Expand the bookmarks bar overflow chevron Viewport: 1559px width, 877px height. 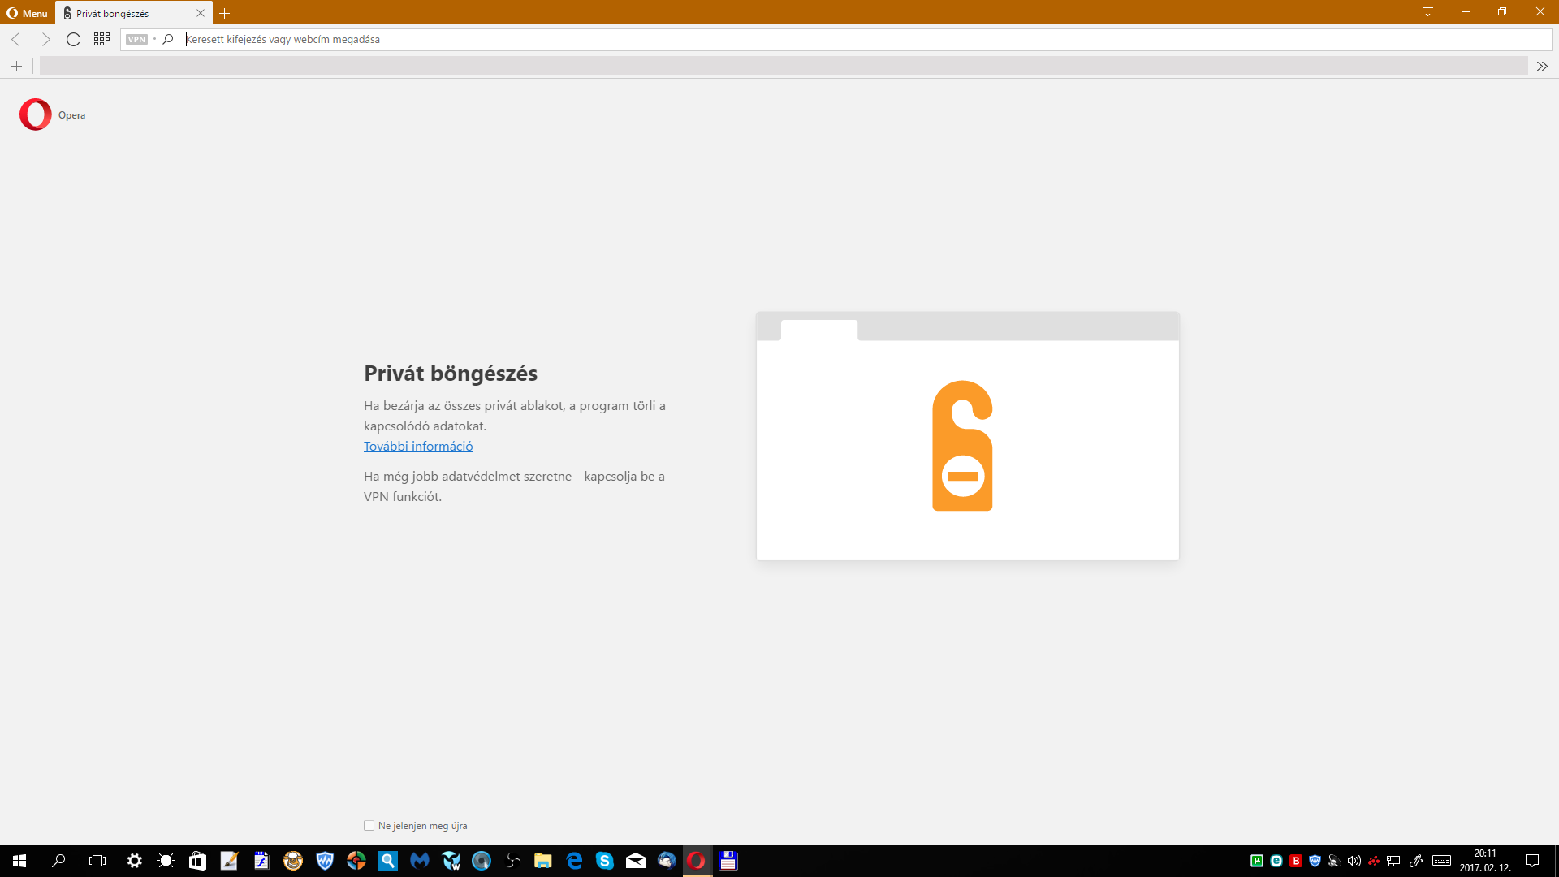[x=1542, y=66]
